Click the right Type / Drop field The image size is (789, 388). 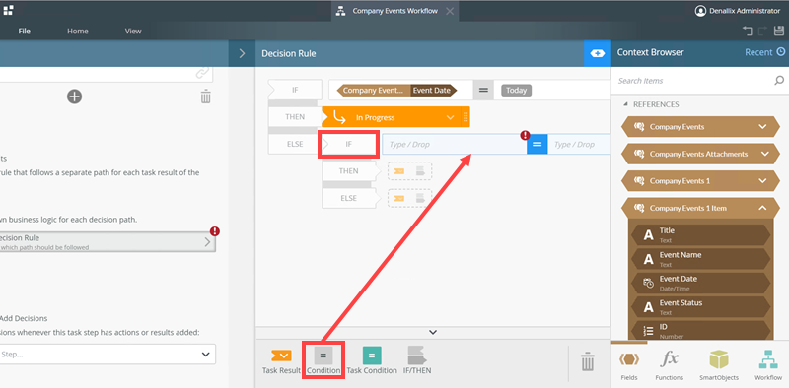tap(579, 144)
